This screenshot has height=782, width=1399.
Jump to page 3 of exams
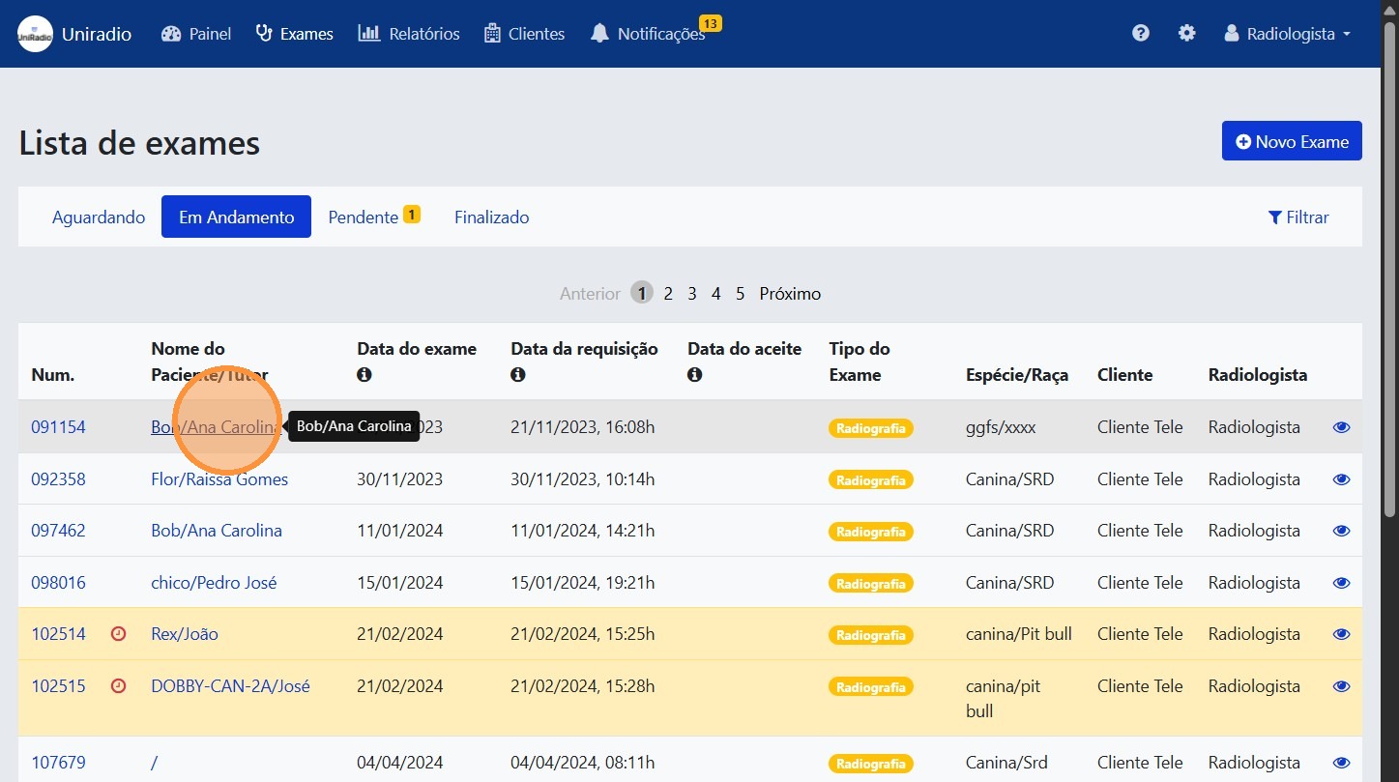pyautogui.click(x=692, y=294)
